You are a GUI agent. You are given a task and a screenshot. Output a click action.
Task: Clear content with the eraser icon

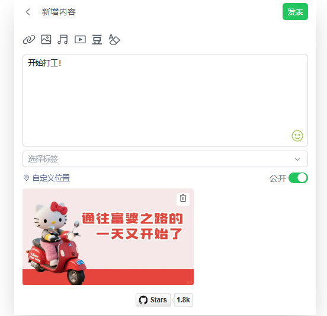tap(114, 40)
